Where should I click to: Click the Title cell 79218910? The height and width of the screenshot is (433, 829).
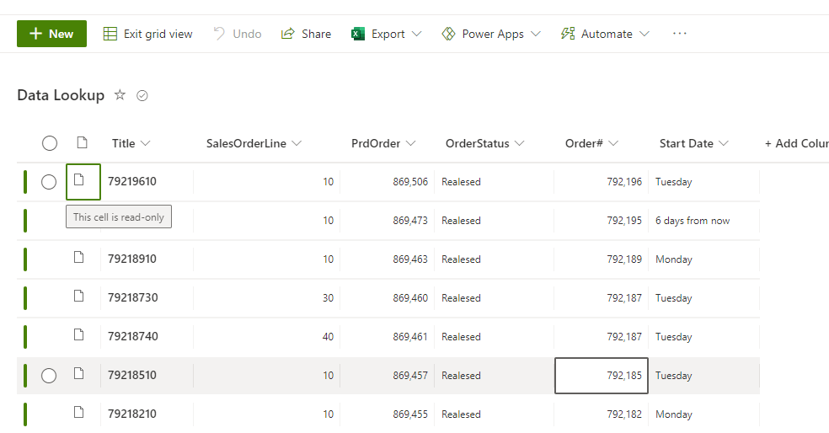tap(147, 259)
